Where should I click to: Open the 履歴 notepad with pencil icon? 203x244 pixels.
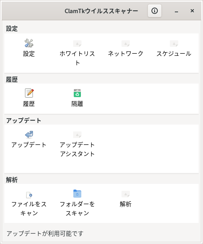tap(29, 93)
